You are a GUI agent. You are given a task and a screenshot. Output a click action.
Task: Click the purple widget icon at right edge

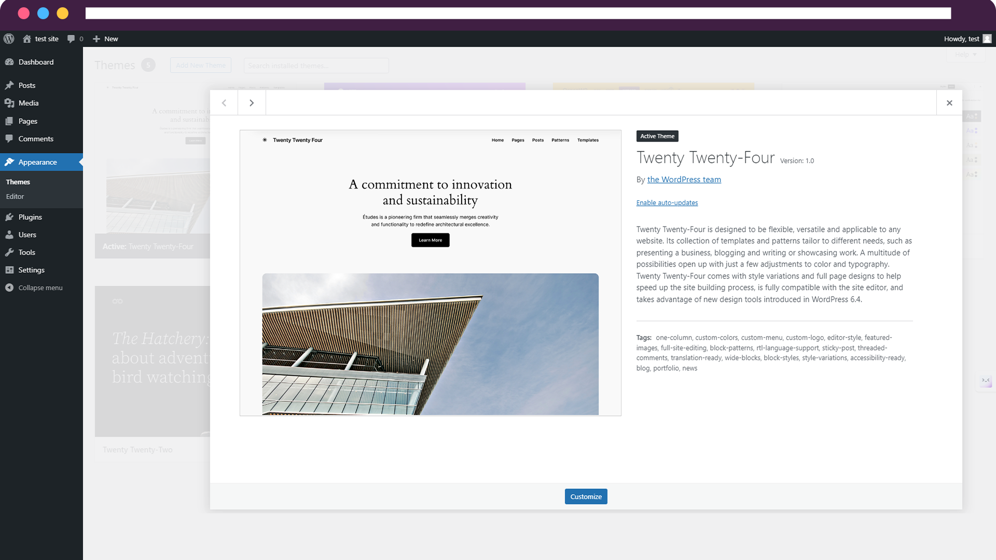(x=986, y=381)
